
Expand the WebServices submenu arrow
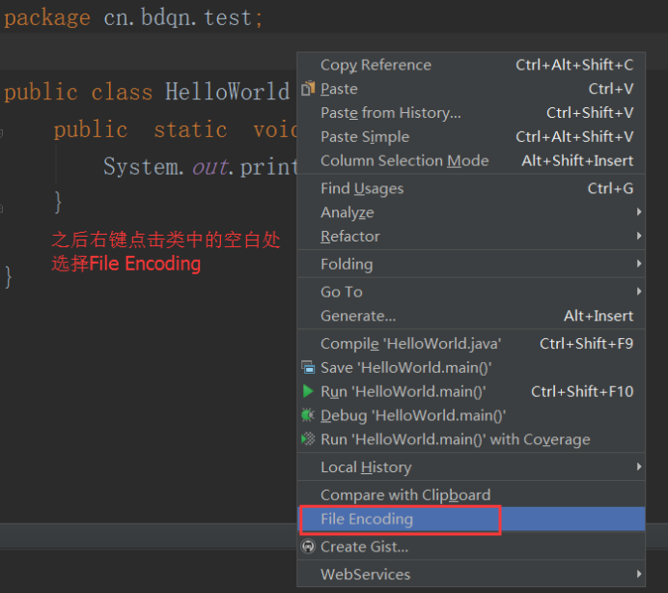639,574
